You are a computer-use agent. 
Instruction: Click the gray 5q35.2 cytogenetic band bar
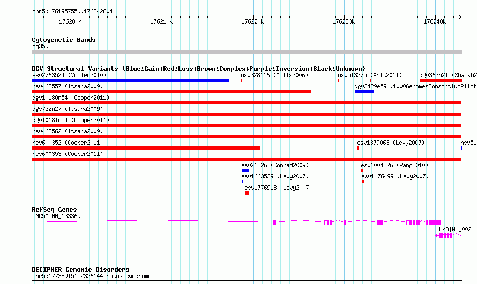[247, 52]
